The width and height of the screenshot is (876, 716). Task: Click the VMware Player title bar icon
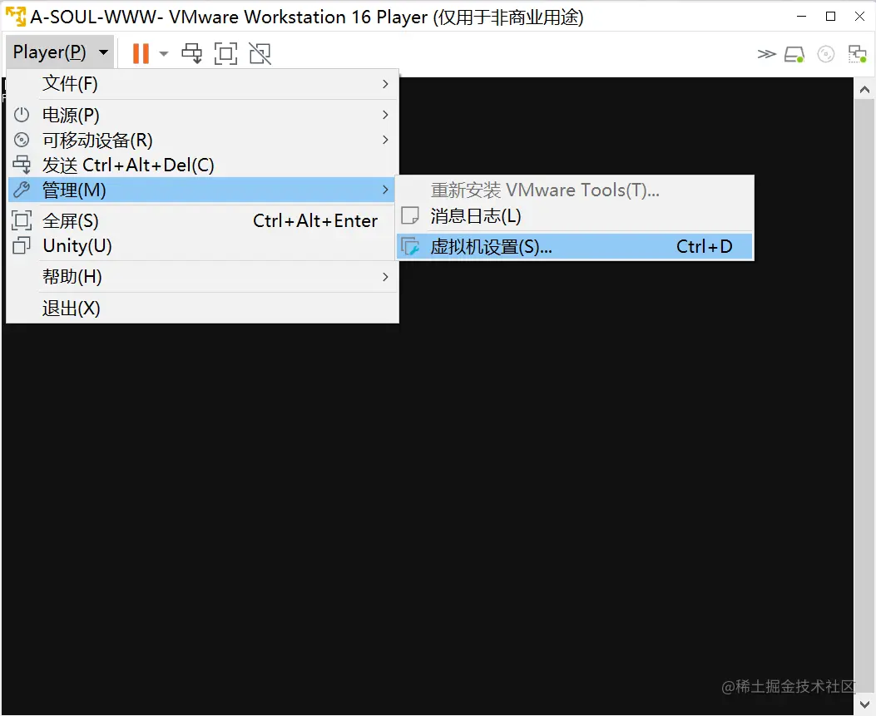pos(16,17)
